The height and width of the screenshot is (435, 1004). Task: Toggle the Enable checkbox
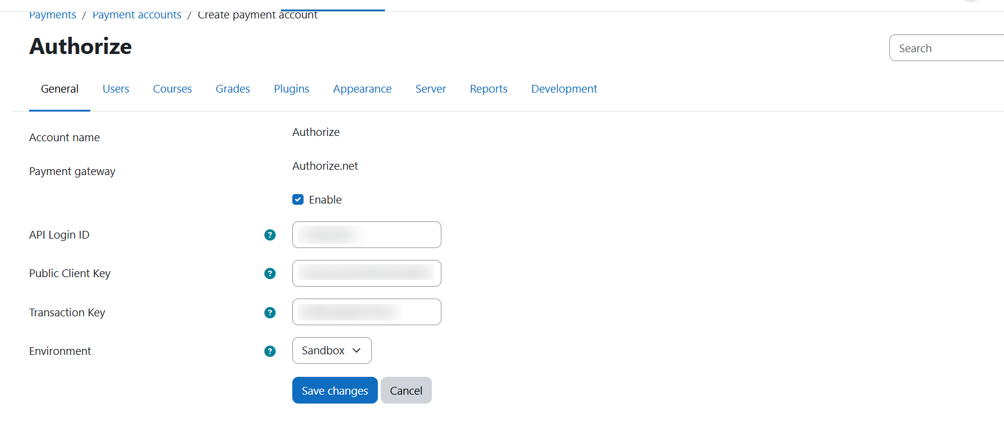click(298, 199)
